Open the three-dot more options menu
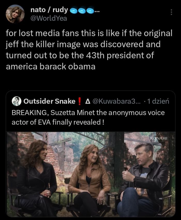The height and width of the screenshot is (220, 181). 171,12
